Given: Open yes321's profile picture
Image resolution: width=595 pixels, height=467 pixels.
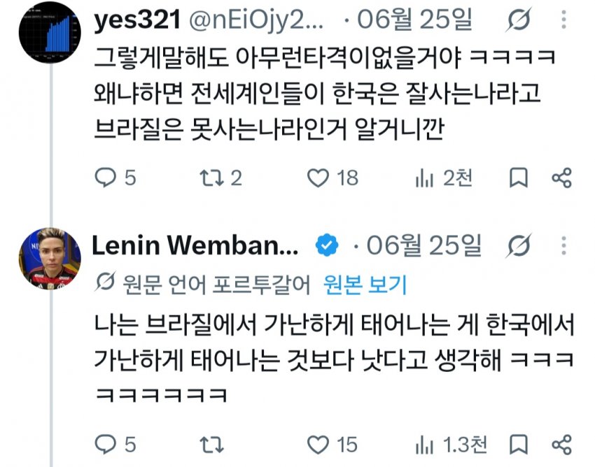Looking at the screenshot, I should click(50, 32).
